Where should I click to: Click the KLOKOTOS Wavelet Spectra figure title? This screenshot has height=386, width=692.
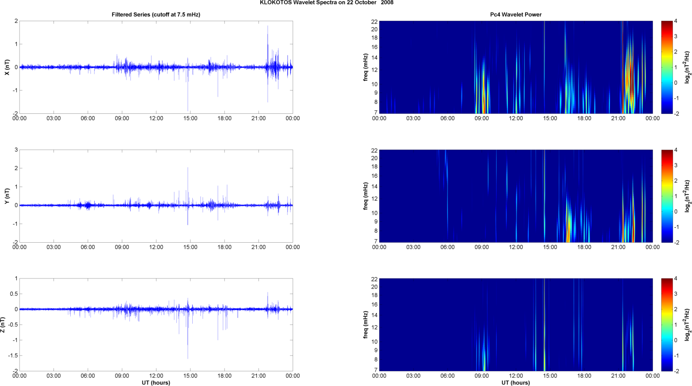[327, 3]
